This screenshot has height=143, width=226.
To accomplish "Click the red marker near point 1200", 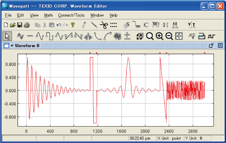I will pos(96,53).
